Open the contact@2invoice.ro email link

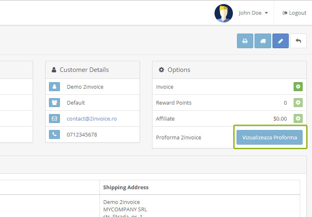[x=92, y=119]
